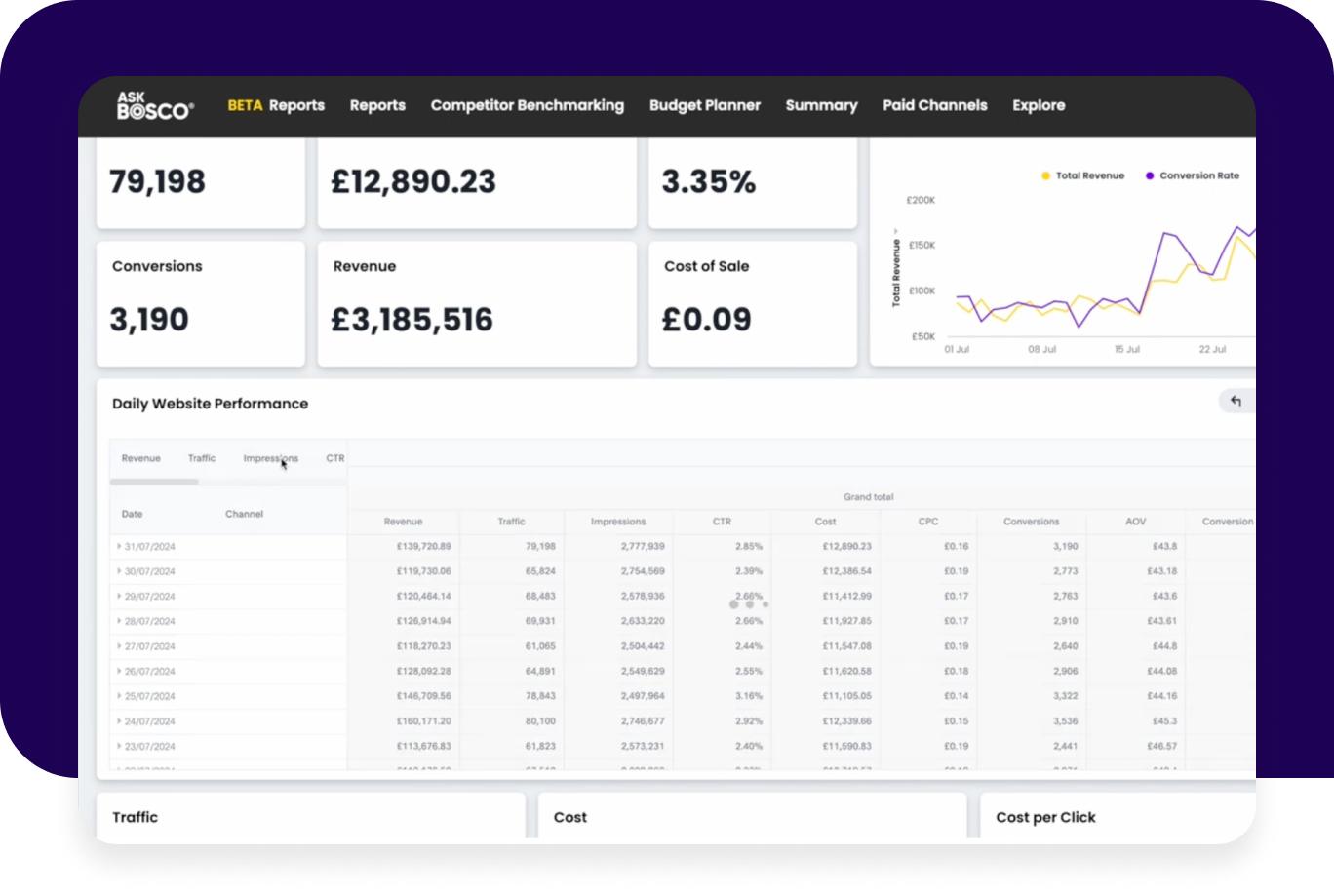Toggle the Total Revenue series in chart legend
Screen dimensions: 1334x893
coord(1082,175)
